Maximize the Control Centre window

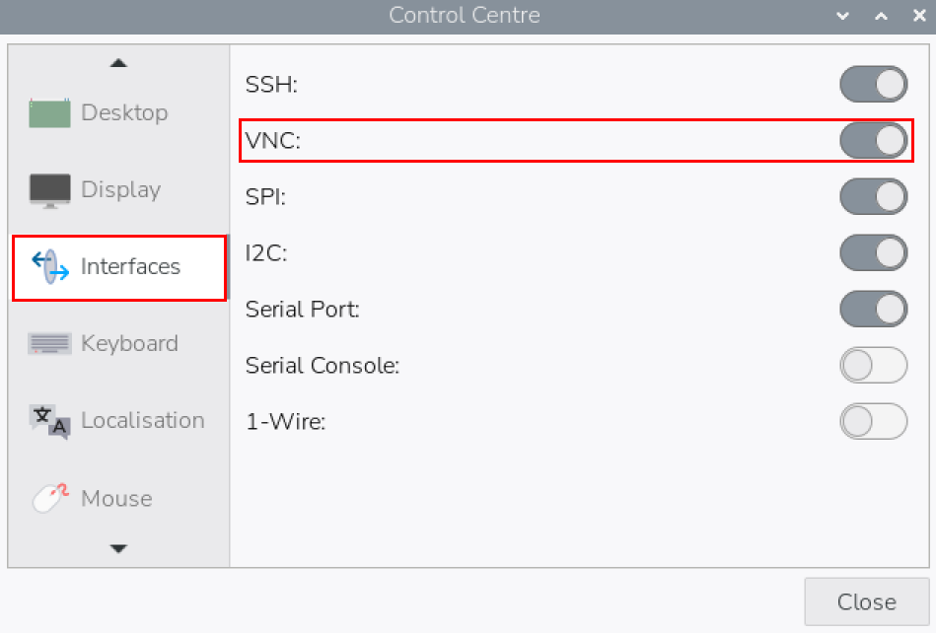pyautogui.click(x=881, y=16)
